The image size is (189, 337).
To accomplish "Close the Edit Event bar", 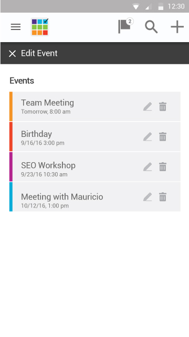I will [13, 54].
